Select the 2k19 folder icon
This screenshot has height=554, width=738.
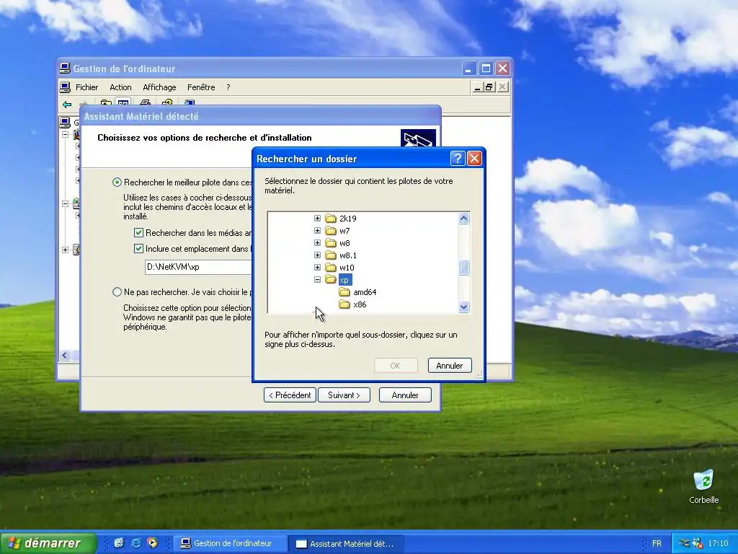(x=331, y=218)
